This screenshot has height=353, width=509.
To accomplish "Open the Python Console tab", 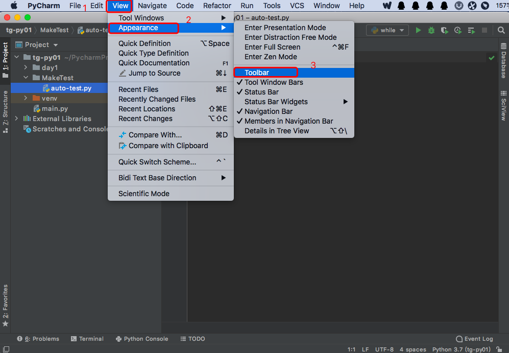I will pos(142,339).
